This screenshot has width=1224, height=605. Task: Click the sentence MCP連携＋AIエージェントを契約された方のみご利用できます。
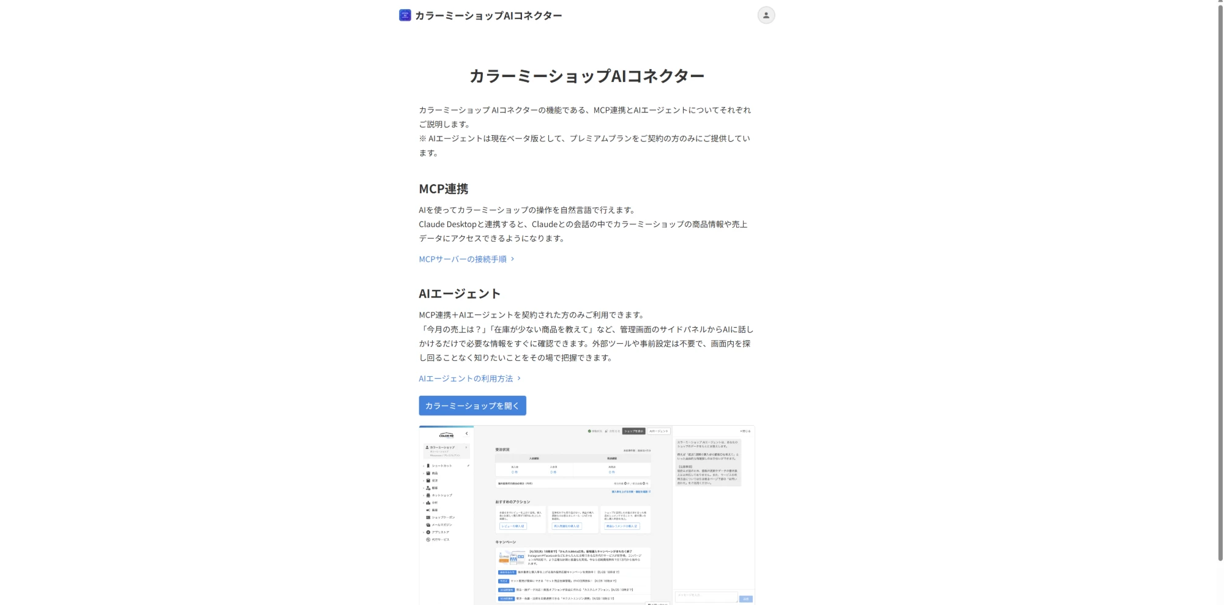pyautogui.click(x=533, y=315)
